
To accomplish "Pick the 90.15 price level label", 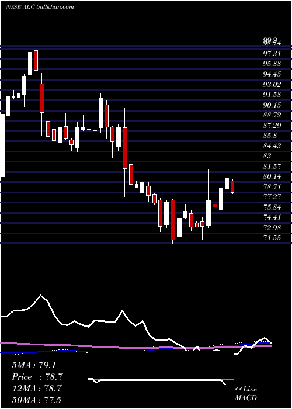I will coord(272,105).
